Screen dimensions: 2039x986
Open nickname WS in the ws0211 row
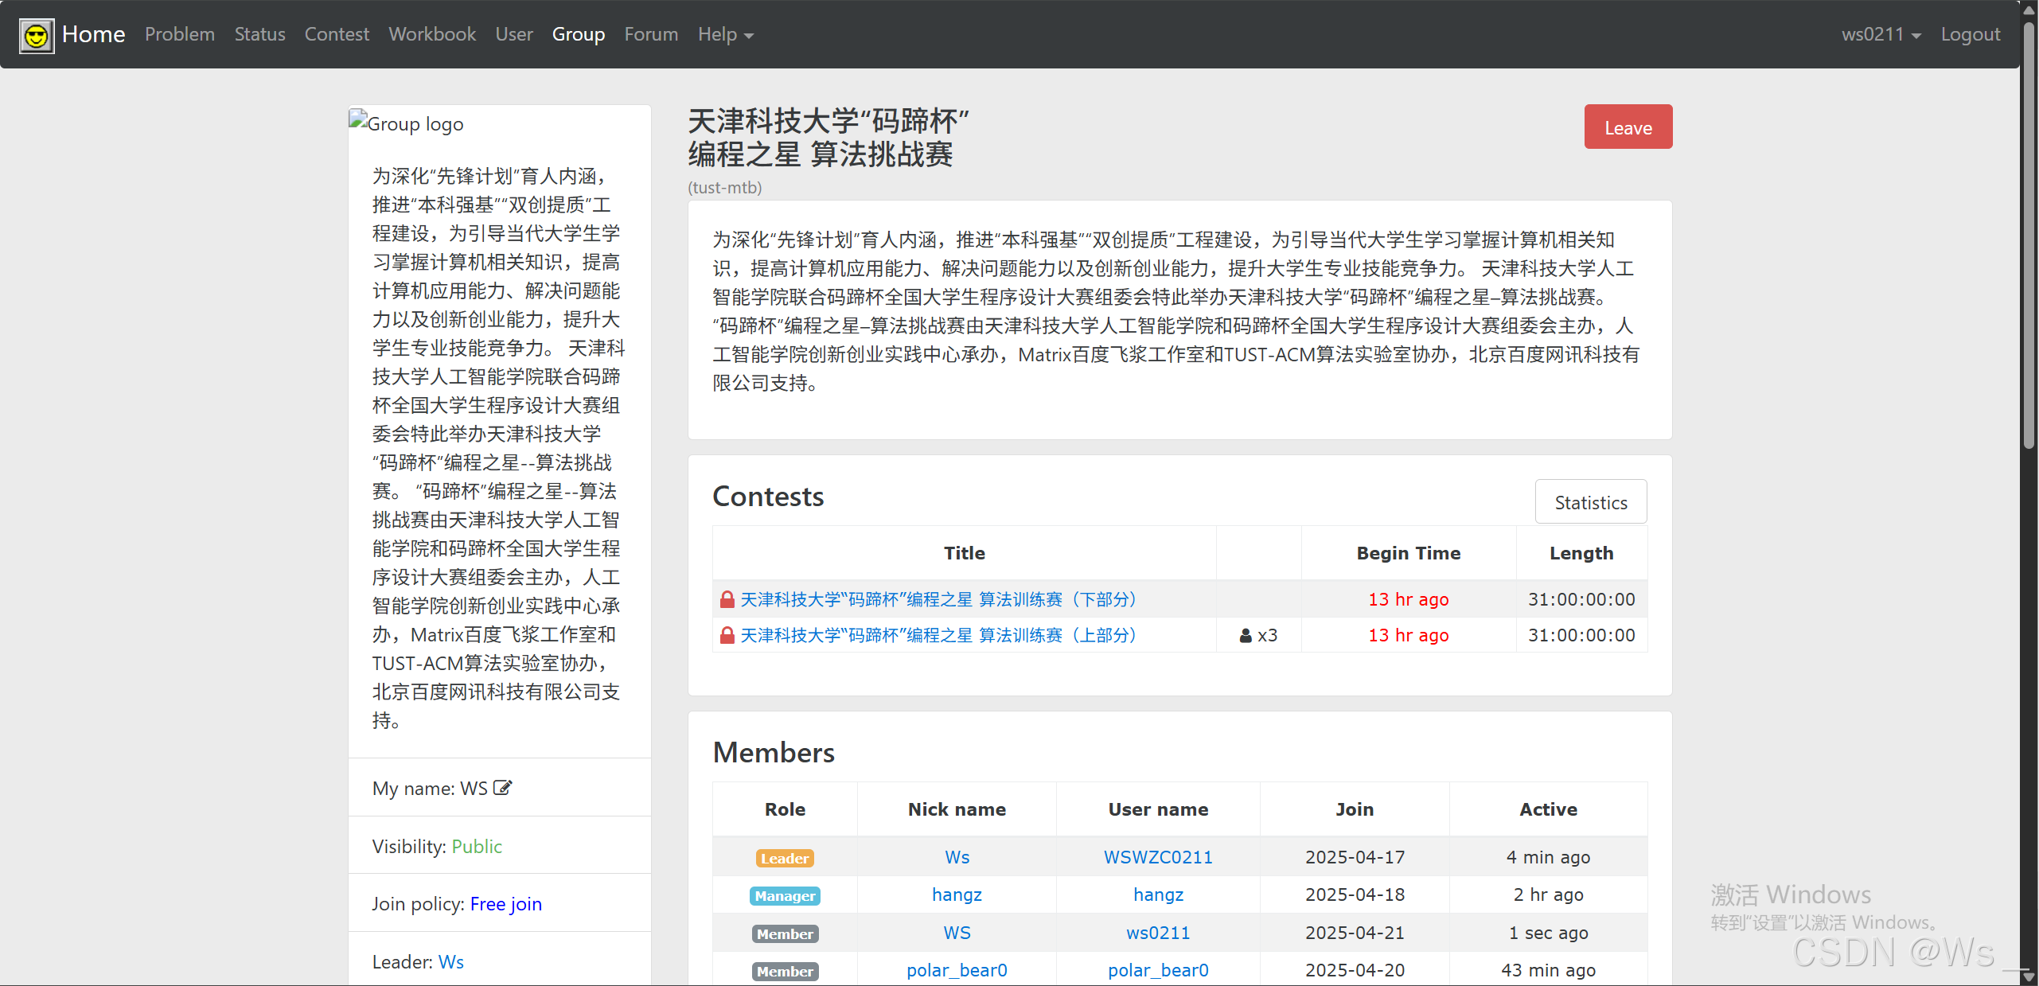[957, 933]
